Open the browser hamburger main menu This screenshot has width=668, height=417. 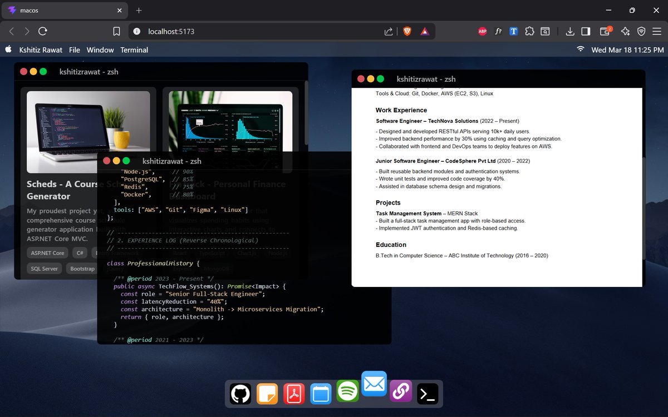click(657, 32)
